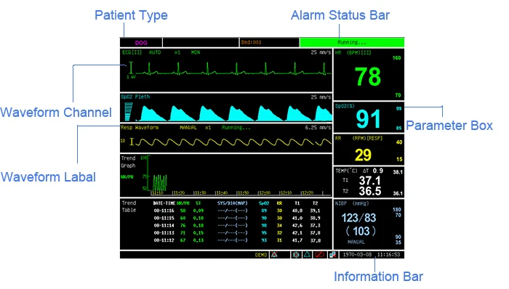Click the round red-teal icon beside the triangle
This screenshot has height=289, width=509.
click(x=296, y=255)
